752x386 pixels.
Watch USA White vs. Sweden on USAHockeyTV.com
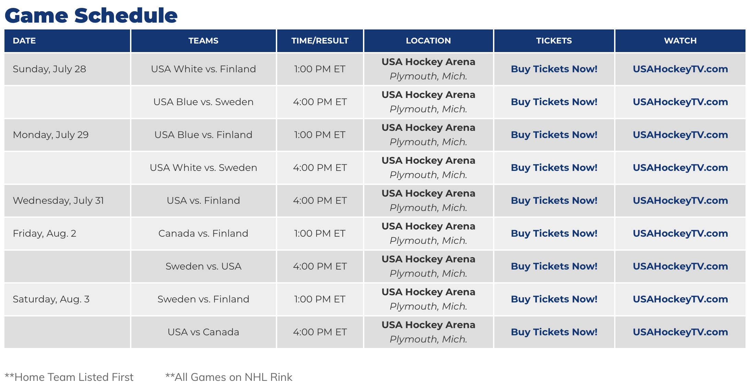tap(680, 168)
